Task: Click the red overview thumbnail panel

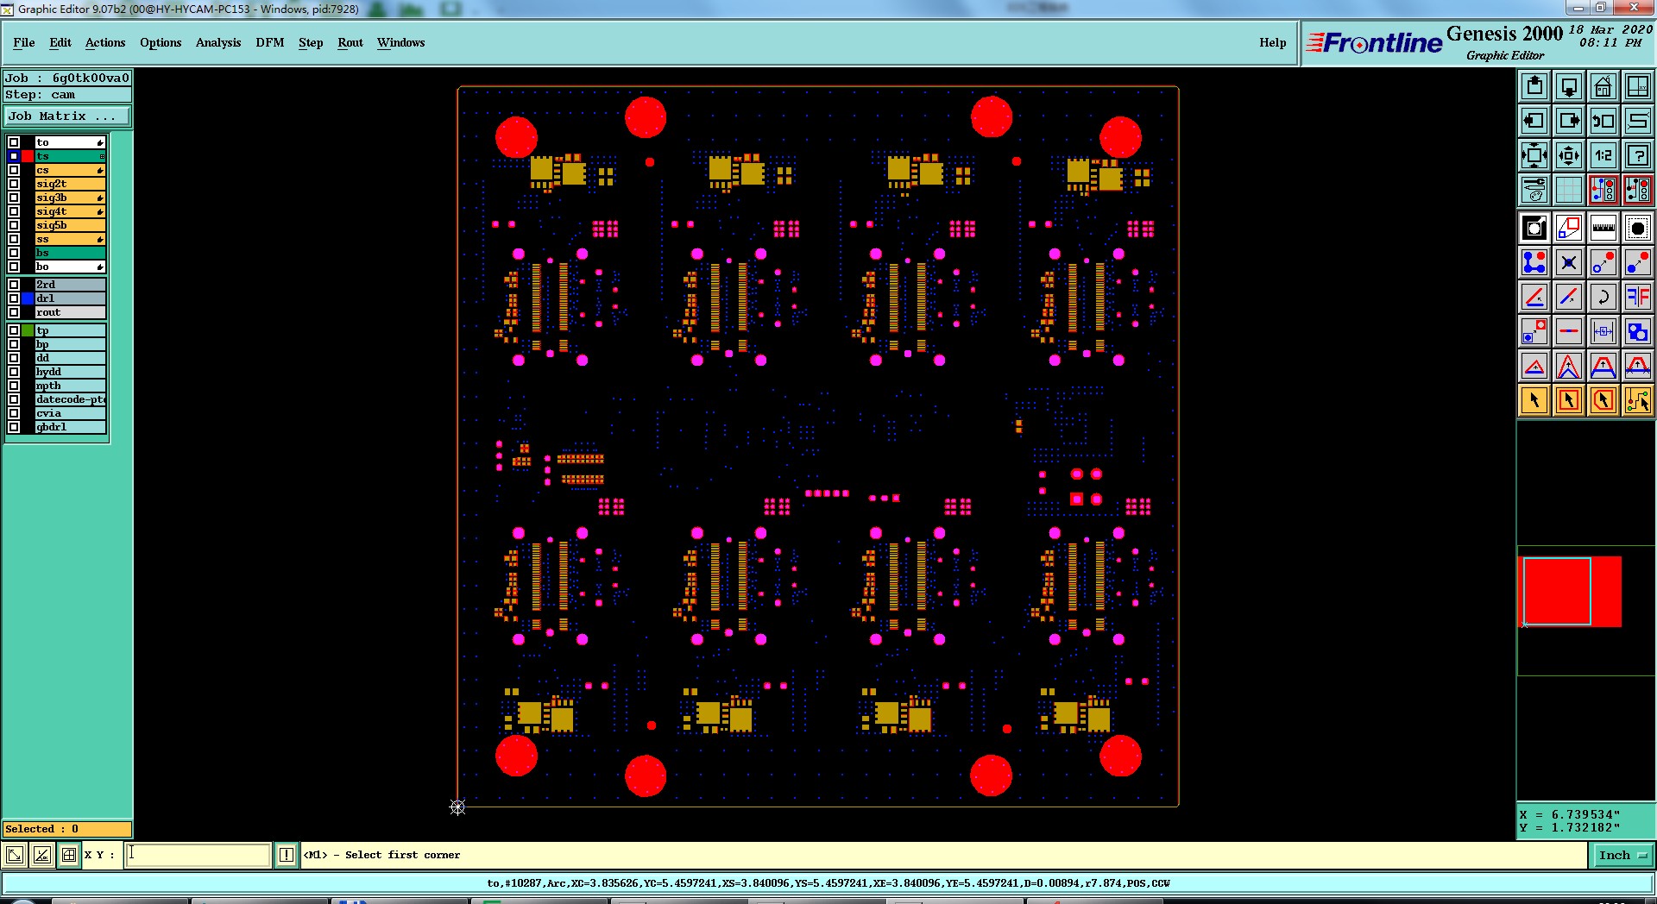Action: [x=1570, y=592]
